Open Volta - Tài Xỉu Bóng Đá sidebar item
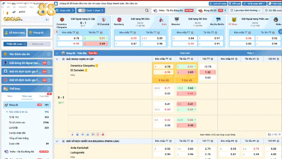Viewport: 282px width, 159px height. [x=27, y=152]
